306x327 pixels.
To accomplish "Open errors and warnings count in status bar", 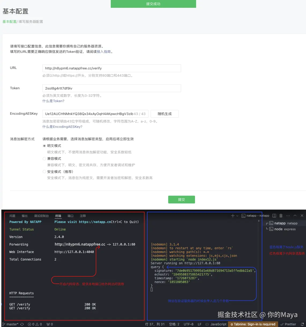I will [35, 324].
